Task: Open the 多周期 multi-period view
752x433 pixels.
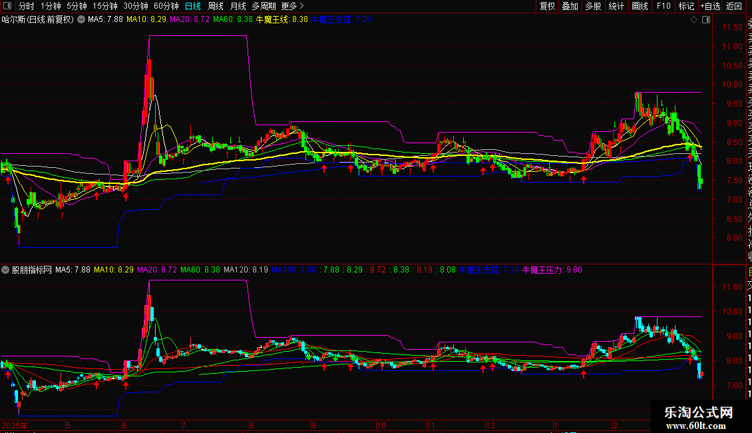Action: click(x=264, y=6)
